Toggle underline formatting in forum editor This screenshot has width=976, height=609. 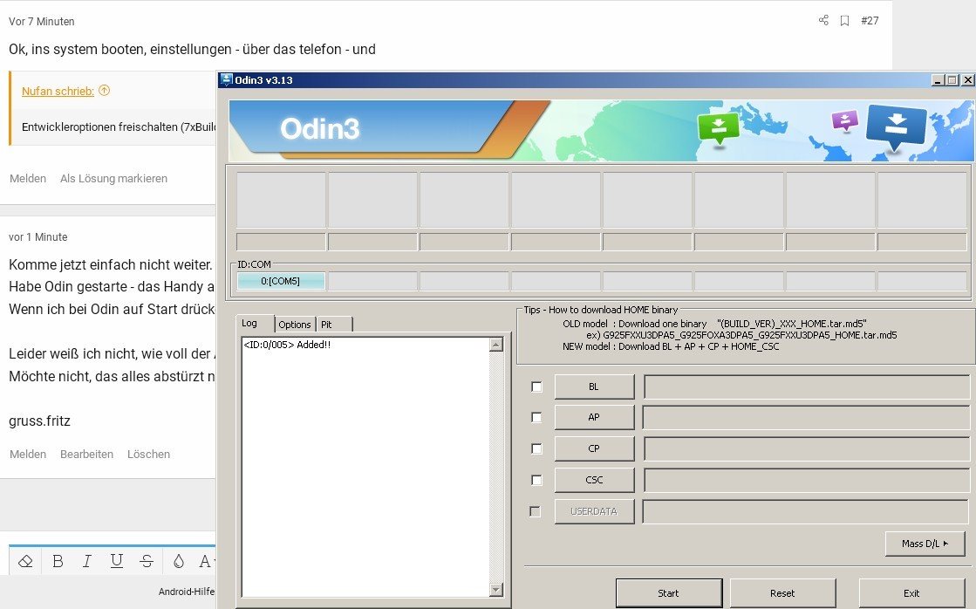(116, 561)
